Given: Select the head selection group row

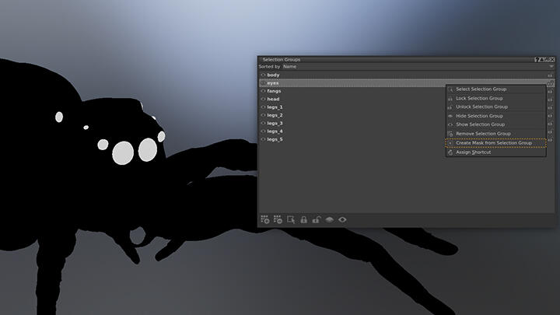Looking at the screenshot, I should click(x=407, y=99).
